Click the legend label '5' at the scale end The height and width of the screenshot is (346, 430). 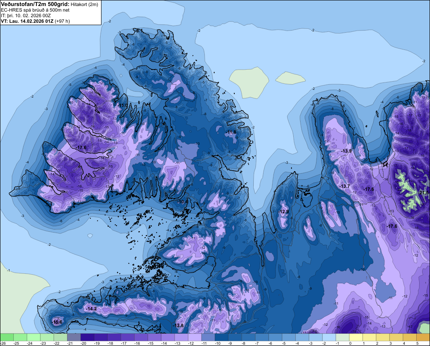click(x=418, y=343)
